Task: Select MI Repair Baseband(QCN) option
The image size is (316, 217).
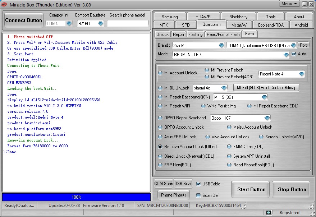Action: [x=160, y=97]
